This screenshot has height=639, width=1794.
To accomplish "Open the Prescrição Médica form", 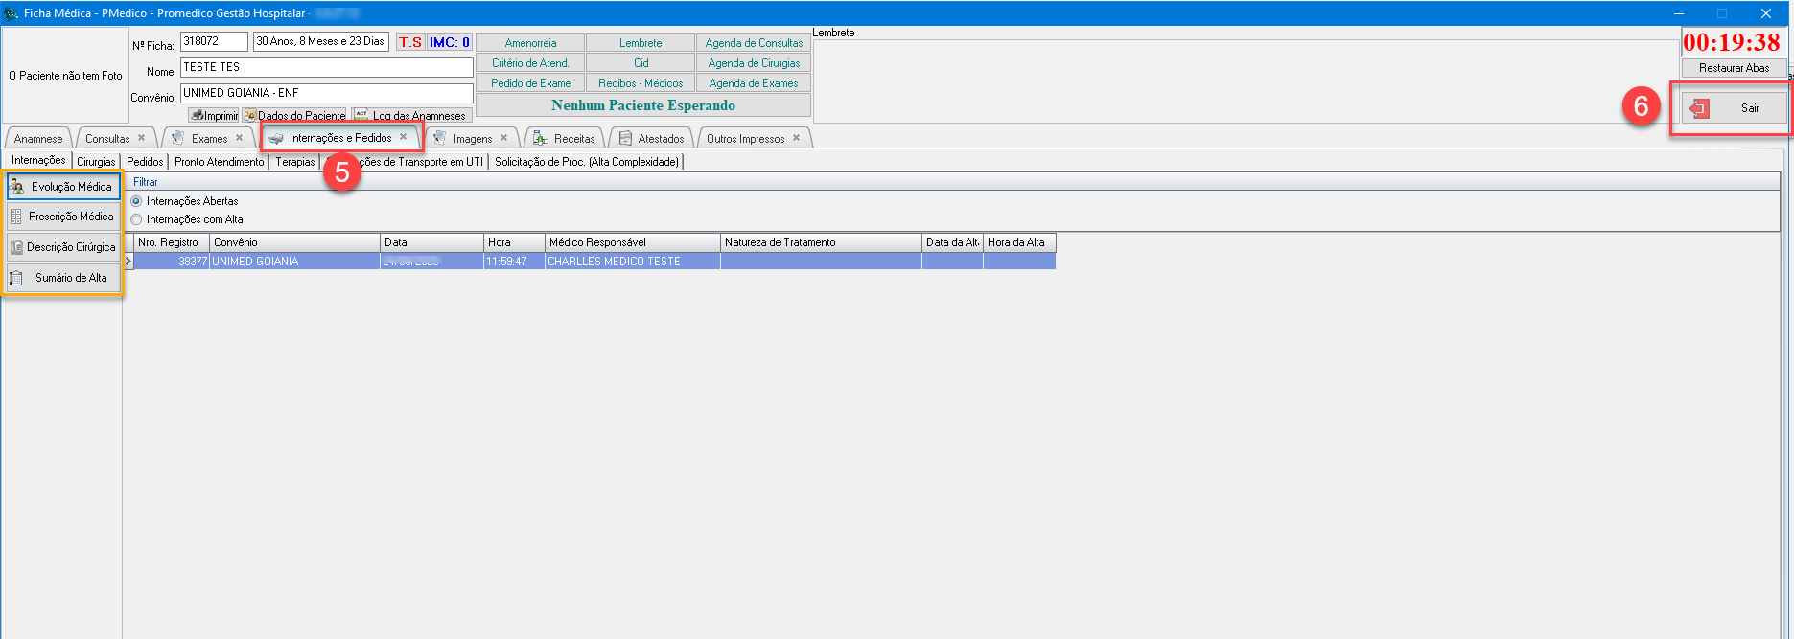I will click(63, 217).
